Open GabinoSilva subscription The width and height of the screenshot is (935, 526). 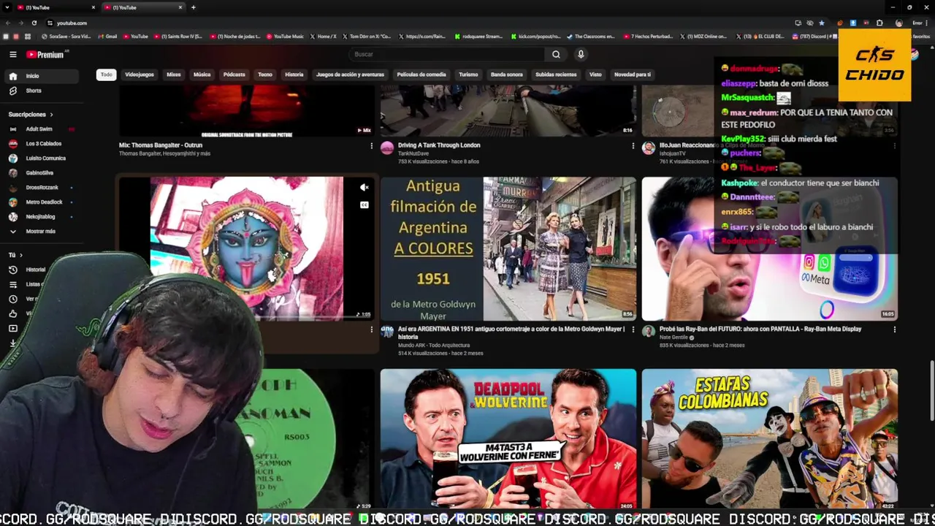click(x=41, y=173)
